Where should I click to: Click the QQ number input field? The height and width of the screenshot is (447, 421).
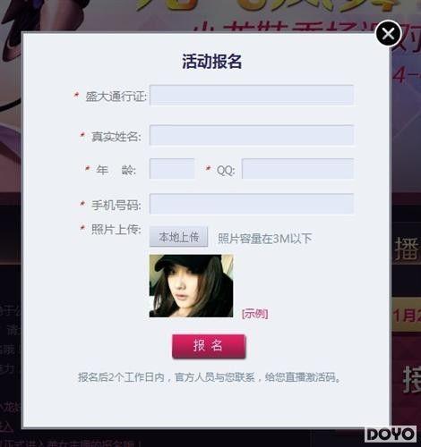[x=298, y=169]
